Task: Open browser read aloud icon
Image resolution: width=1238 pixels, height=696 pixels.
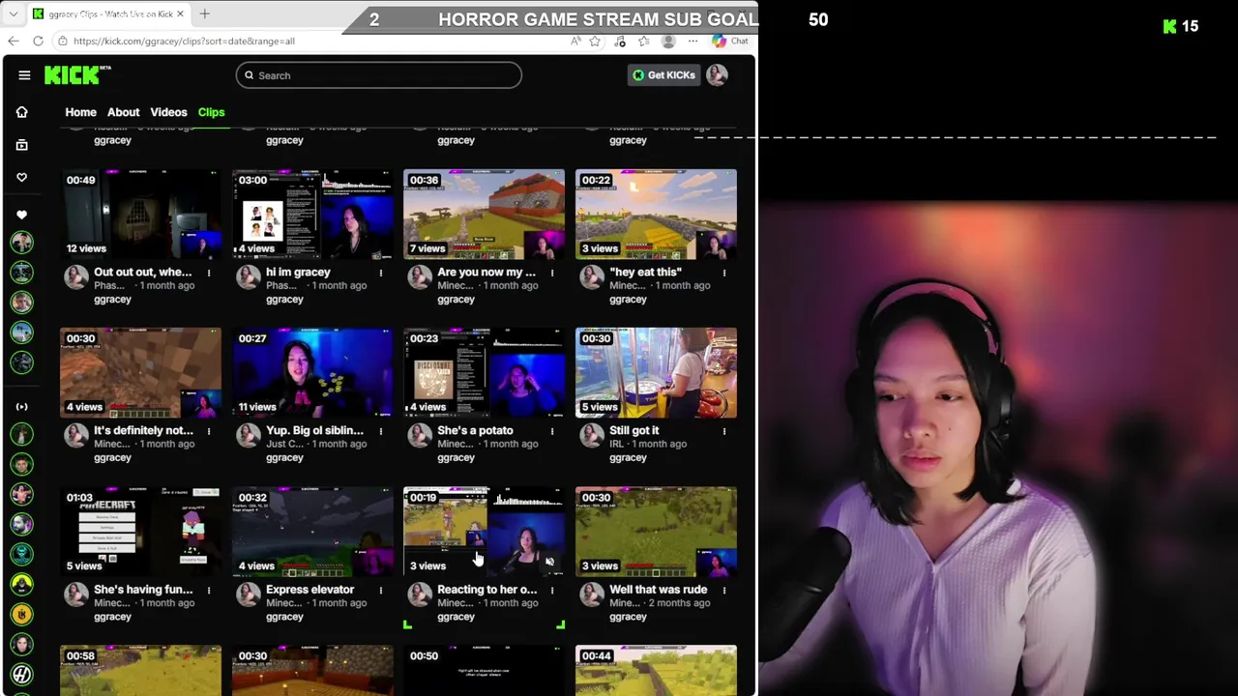Action: [x=575, y=41]
